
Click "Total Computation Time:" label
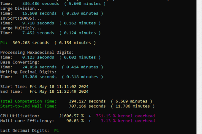tap(28, 101)
